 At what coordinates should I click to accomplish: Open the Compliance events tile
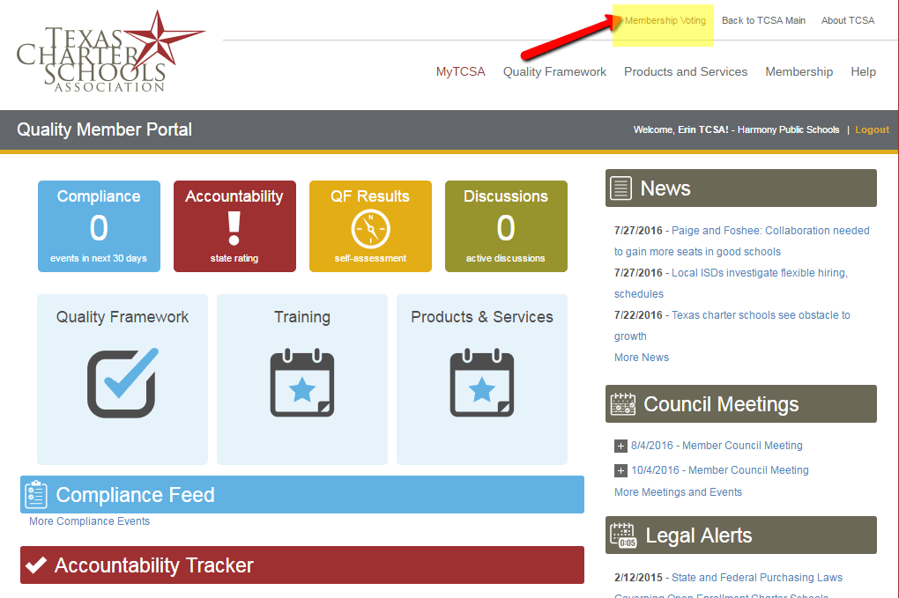click(100, 226)
